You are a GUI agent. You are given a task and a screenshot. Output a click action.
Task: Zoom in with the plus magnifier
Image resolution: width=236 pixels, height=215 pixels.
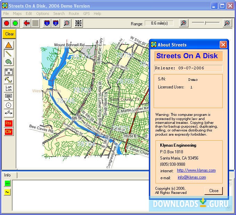184,23
